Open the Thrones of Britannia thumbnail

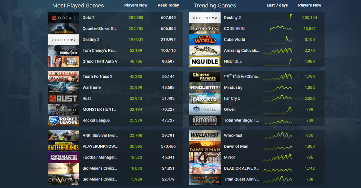[x=205, y=120]
